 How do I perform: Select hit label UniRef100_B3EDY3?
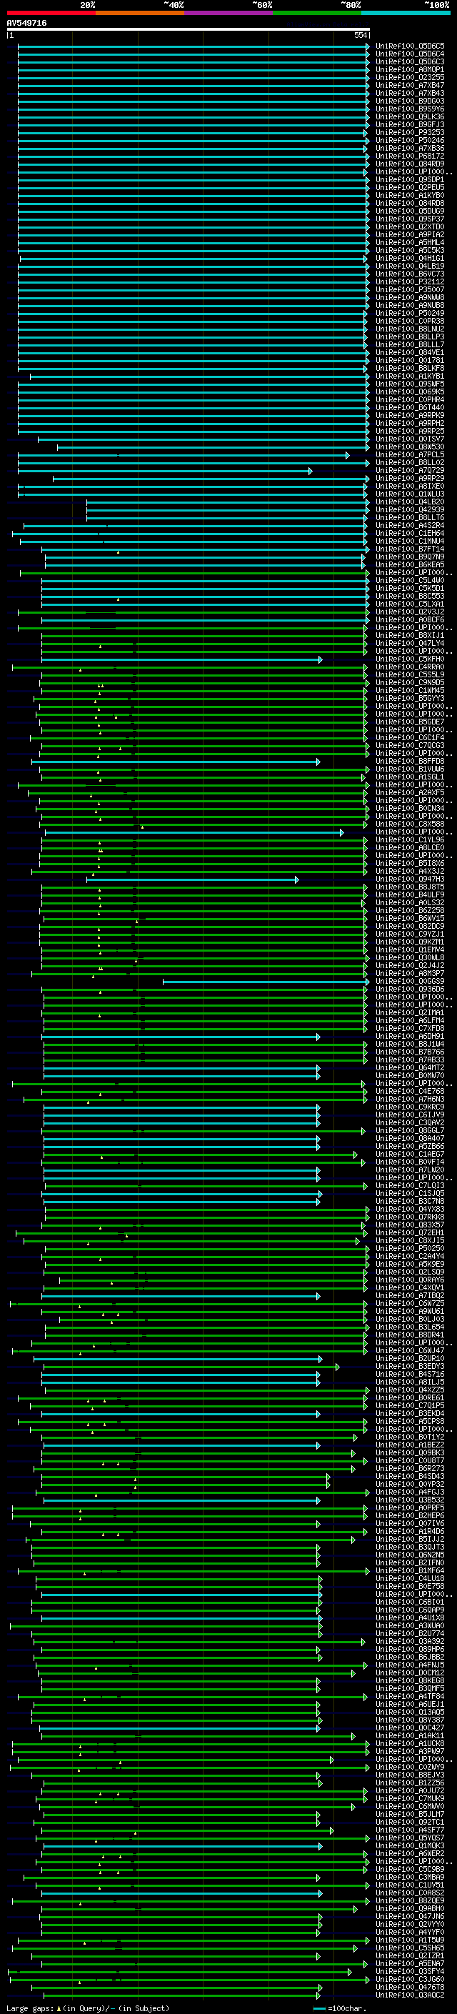tap(410, 1367)
